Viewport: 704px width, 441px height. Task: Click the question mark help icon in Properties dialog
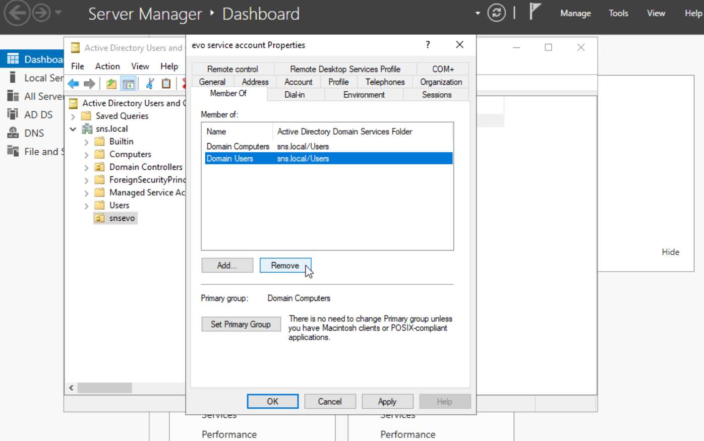tap(428, 45)
